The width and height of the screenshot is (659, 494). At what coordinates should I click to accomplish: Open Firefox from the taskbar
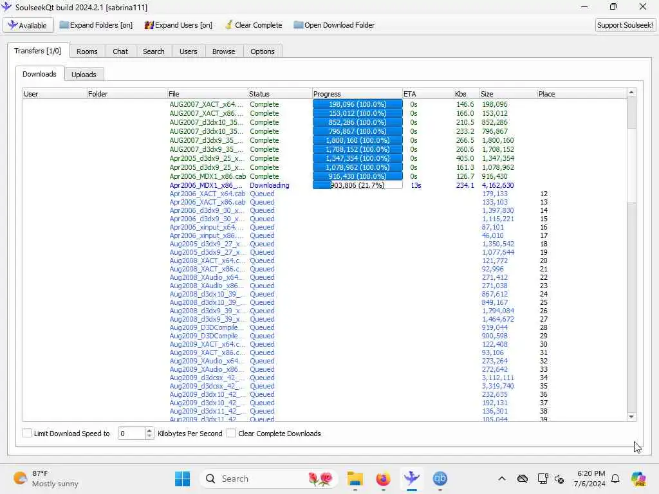[x=383, y=479]
